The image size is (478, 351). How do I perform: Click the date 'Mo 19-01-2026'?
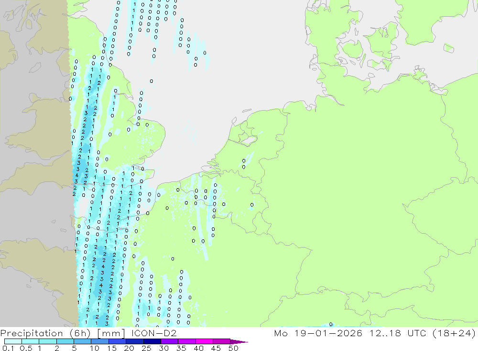tap(318, 333)
